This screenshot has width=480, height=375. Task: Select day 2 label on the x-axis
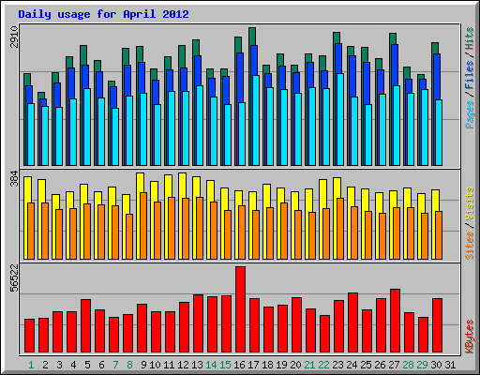tap(45, 365)
